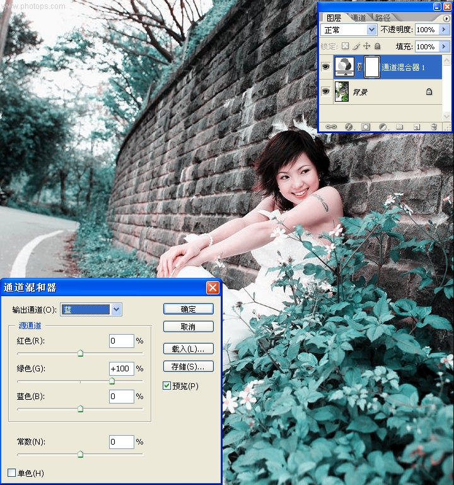Click the fill 100% value field
This screenshot has height=485, width=454.
tap(427, 46)
